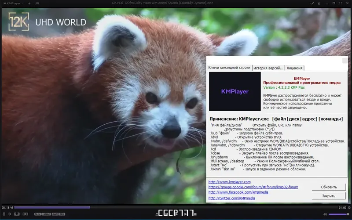The height and width of the screenshot is (220, 352).
Task: Maximize the KMPlayer window
Action: point(334,4)
